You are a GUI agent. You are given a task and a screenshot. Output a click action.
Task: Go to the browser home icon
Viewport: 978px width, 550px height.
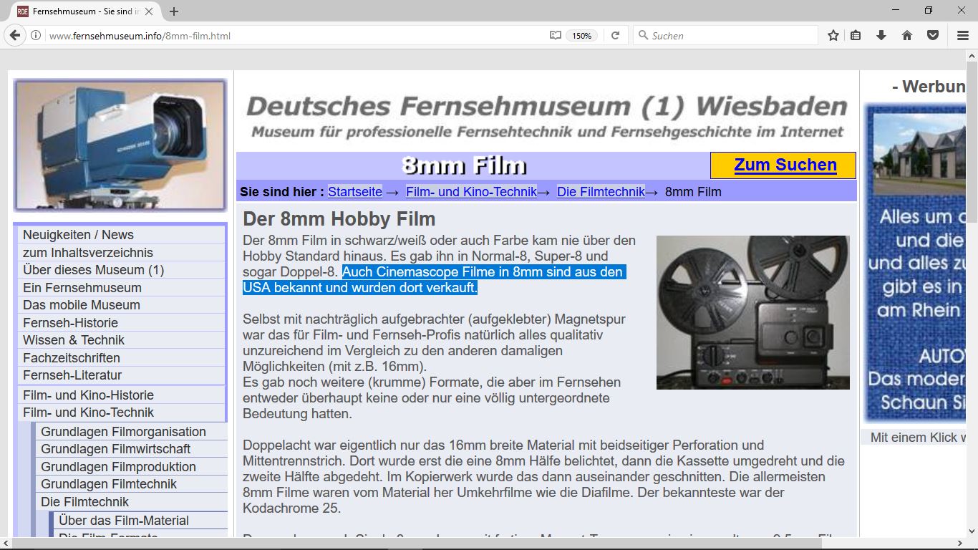coord(907,35)
